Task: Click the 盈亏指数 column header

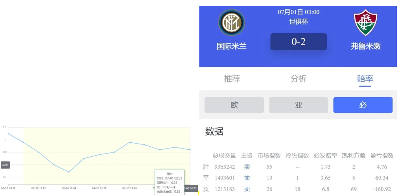Action: point(382,156)
